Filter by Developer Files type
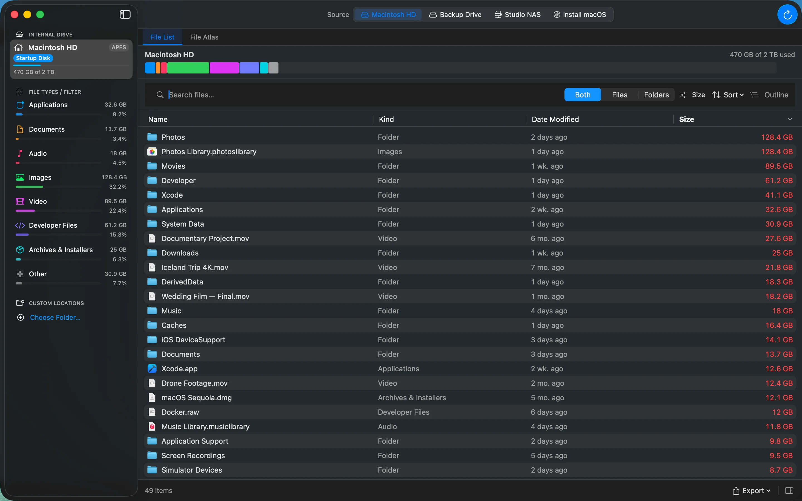Image resolution: width=802 pixels, height=501 pixels. coord(71,230)
